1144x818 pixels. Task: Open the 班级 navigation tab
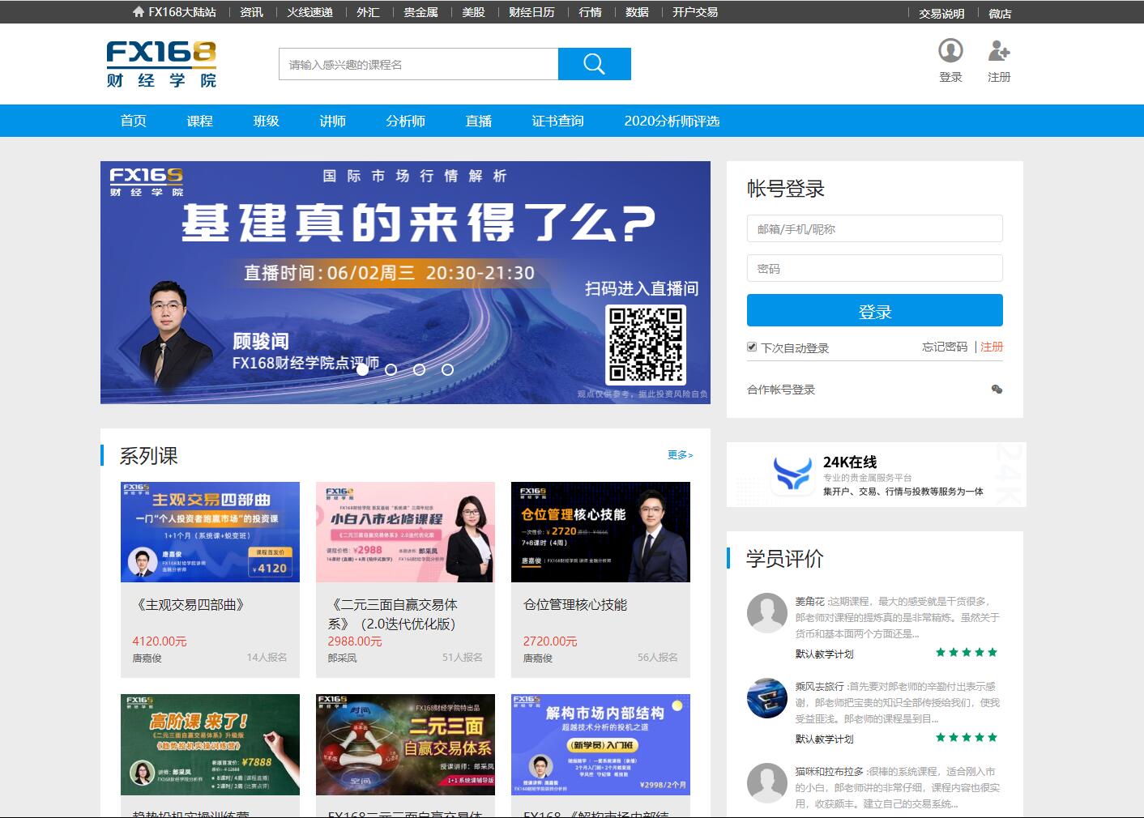(267, 121)
